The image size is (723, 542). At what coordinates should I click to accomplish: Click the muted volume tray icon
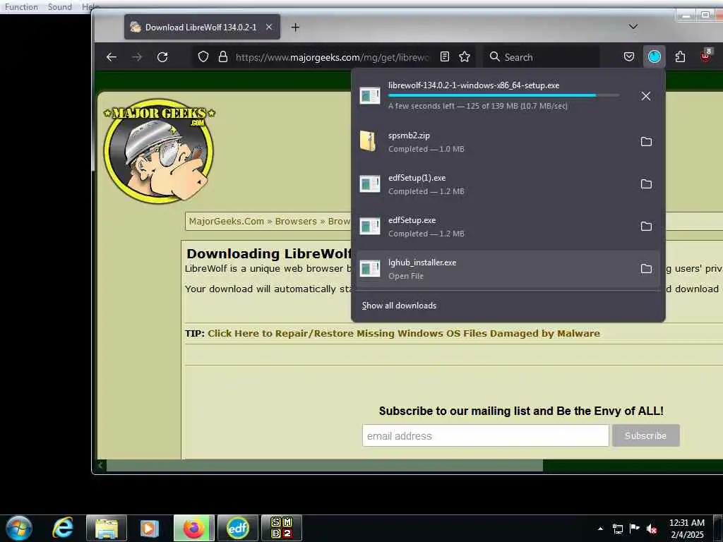652,529
